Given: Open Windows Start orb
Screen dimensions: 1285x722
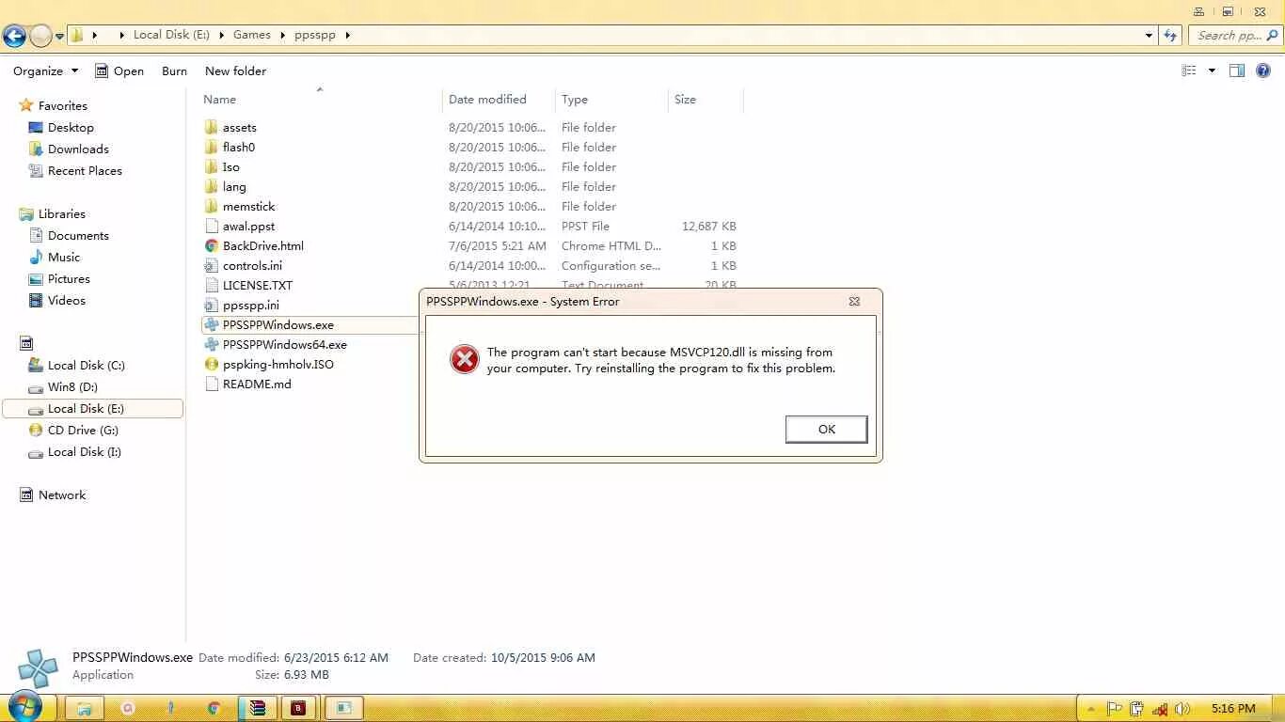Looking at the screenshot, I should (25, 708).
